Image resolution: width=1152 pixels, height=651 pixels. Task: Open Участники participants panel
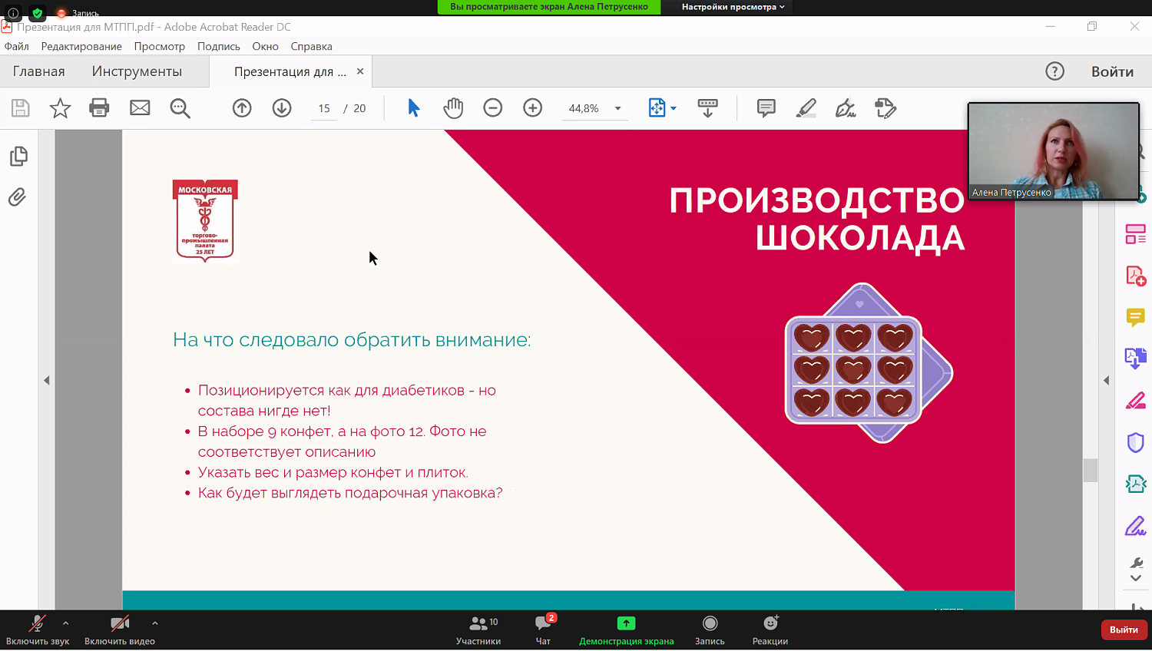tap(478, 630)
